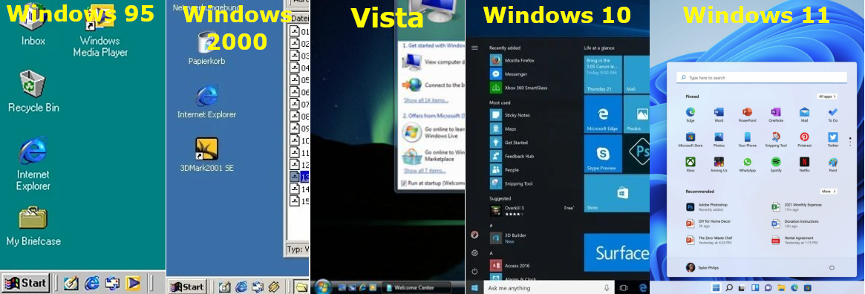Click the Windows 2000 Start button
The width and height of the screenshot is (865, 294).
coord(187,287)
